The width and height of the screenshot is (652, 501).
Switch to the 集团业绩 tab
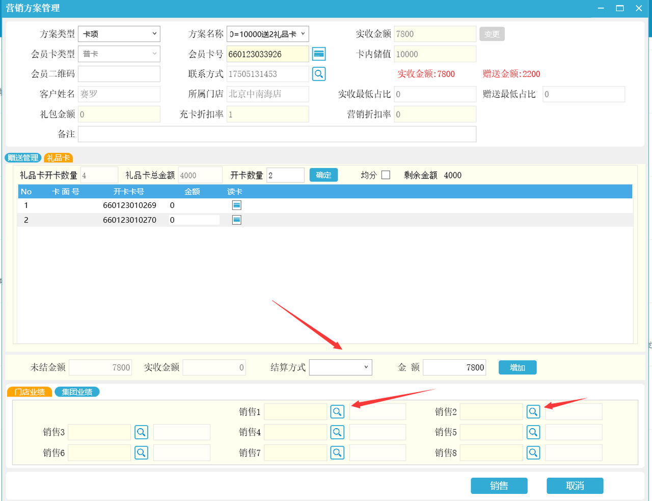click(x=77, y=392)
